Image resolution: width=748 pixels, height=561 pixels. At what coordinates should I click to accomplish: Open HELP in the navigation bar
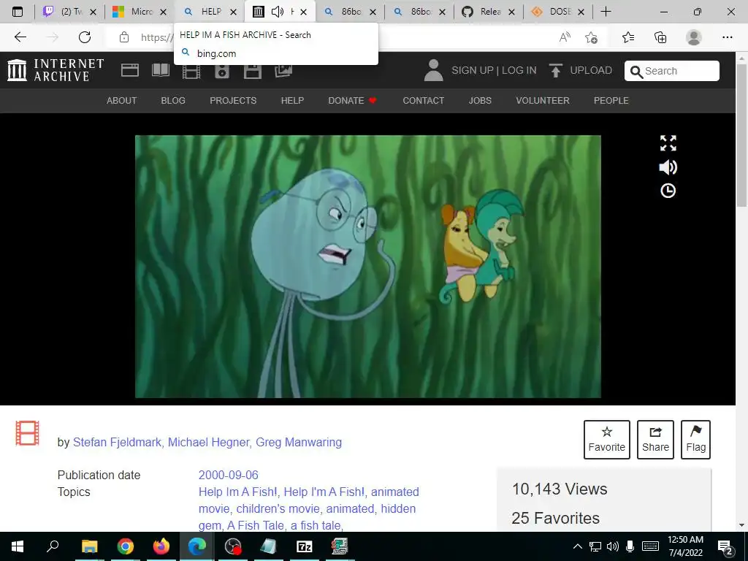click(292, 101)
